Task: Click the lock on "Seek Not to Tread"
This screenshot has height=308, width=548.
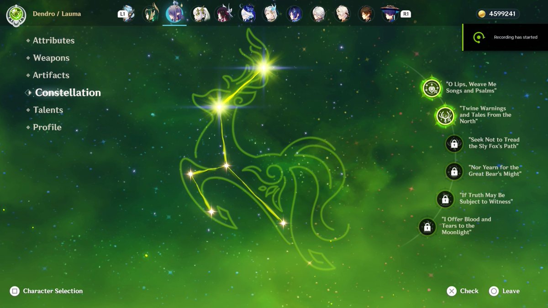Action: point(454,144)
